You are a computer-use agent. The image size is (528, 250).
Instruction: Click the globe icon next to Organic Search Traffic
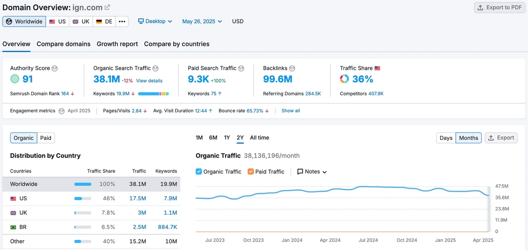(x=155, y=69)
